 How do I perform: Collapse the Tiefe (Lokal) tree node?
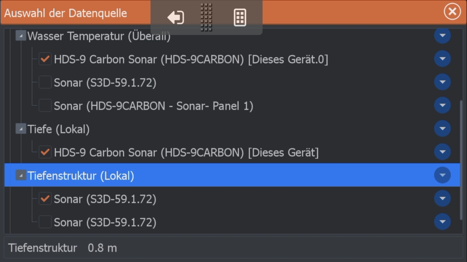pos(21,129)
